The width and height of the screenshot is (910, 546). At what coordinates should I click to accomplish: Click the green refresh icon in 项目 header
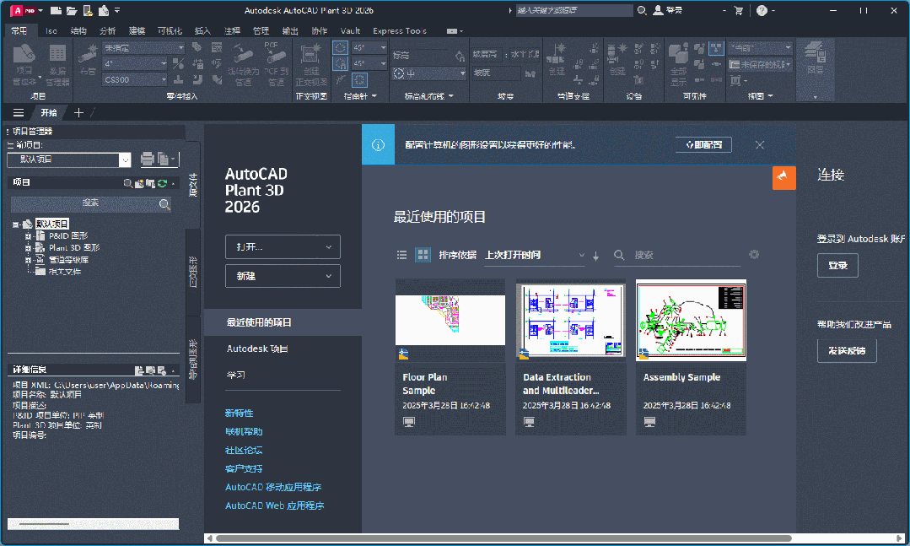(x=162, y=183)
